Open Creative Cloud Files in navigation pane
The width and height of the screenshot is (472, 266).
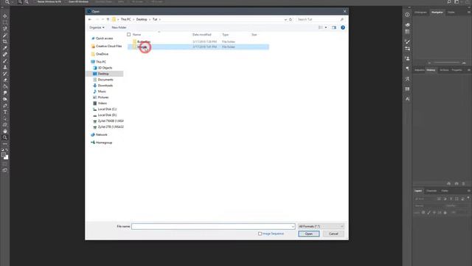pyautogui.click(x=108, y=46)
